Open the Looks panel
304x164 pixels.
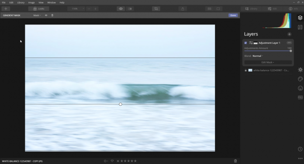(38, 9)
